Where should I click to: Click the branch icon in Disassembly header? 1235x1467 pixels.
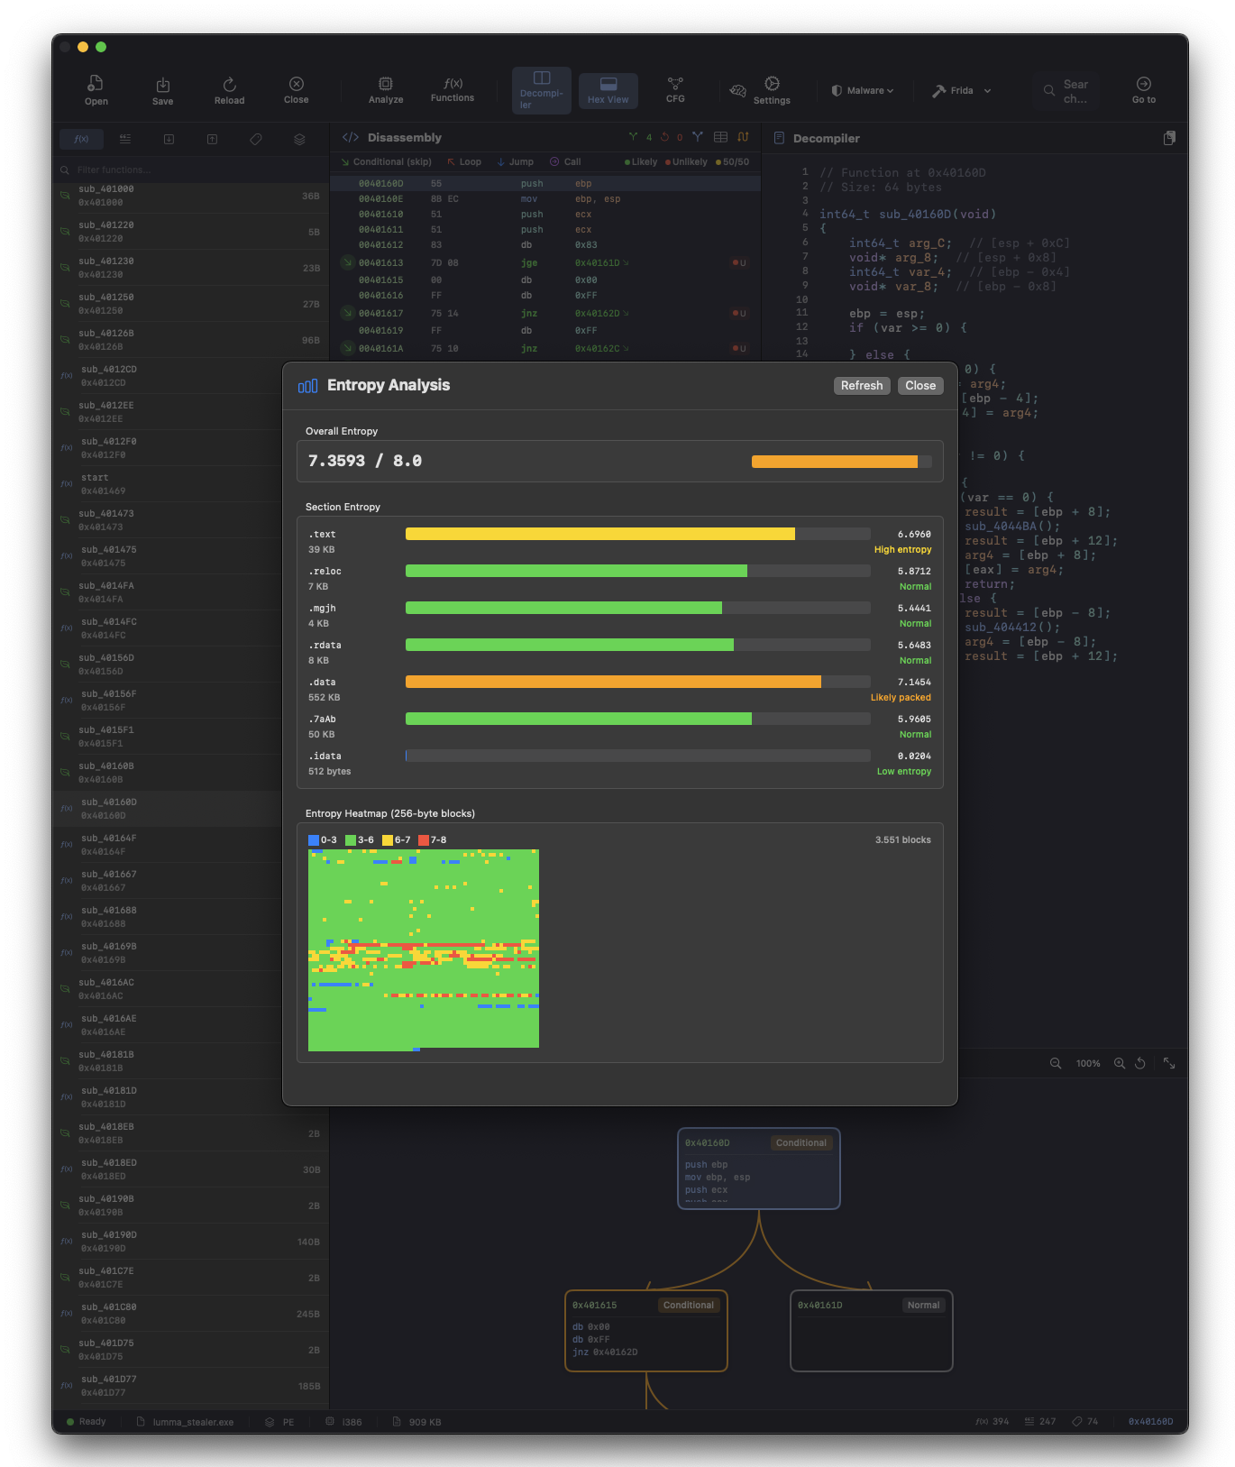coord(633,137)
